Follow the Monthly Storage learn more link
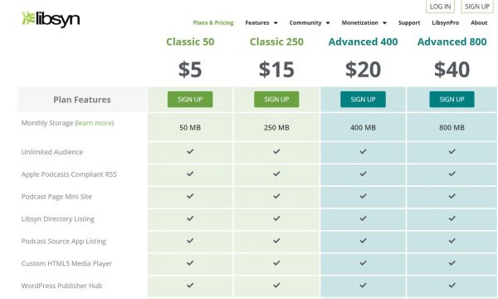 tap(95, 123)
